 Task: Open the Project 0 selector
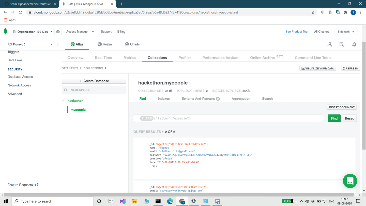click(x=30, y=44)
